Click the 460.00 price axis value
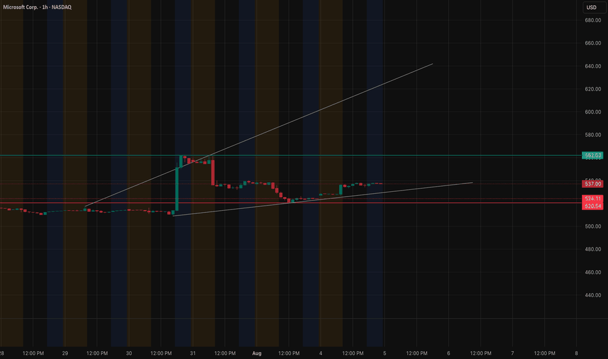Viewport: 608px width, 359px height. 593,272
